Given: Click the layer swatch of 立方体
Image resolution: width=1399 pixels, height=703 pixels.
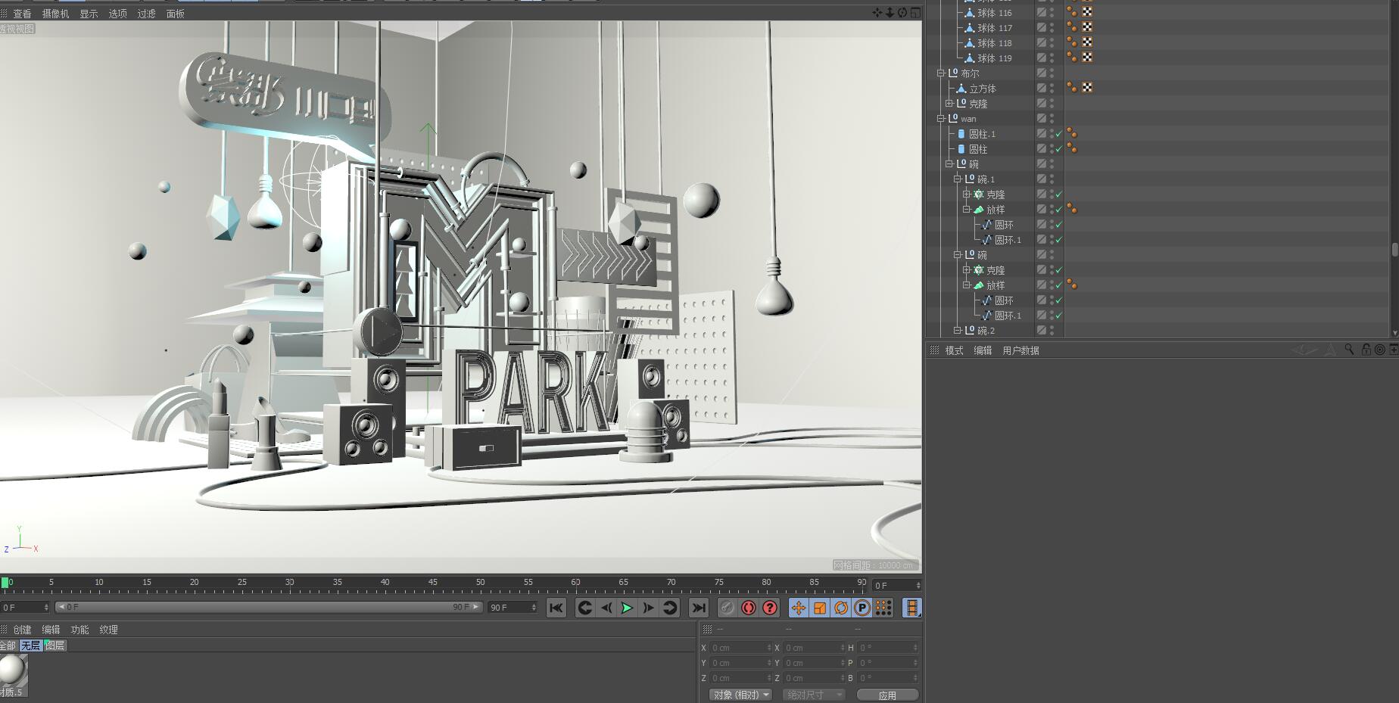Looking at the screenshot, I should click(1042, 88).
